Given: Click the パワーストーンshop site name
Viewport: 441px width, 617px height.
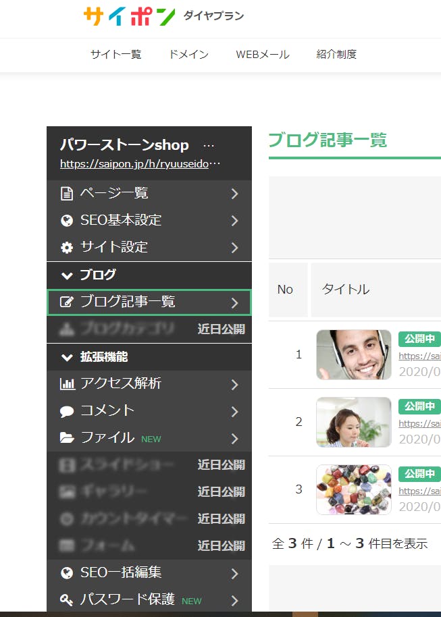Looking at the screenshot, I should point(124,145).
